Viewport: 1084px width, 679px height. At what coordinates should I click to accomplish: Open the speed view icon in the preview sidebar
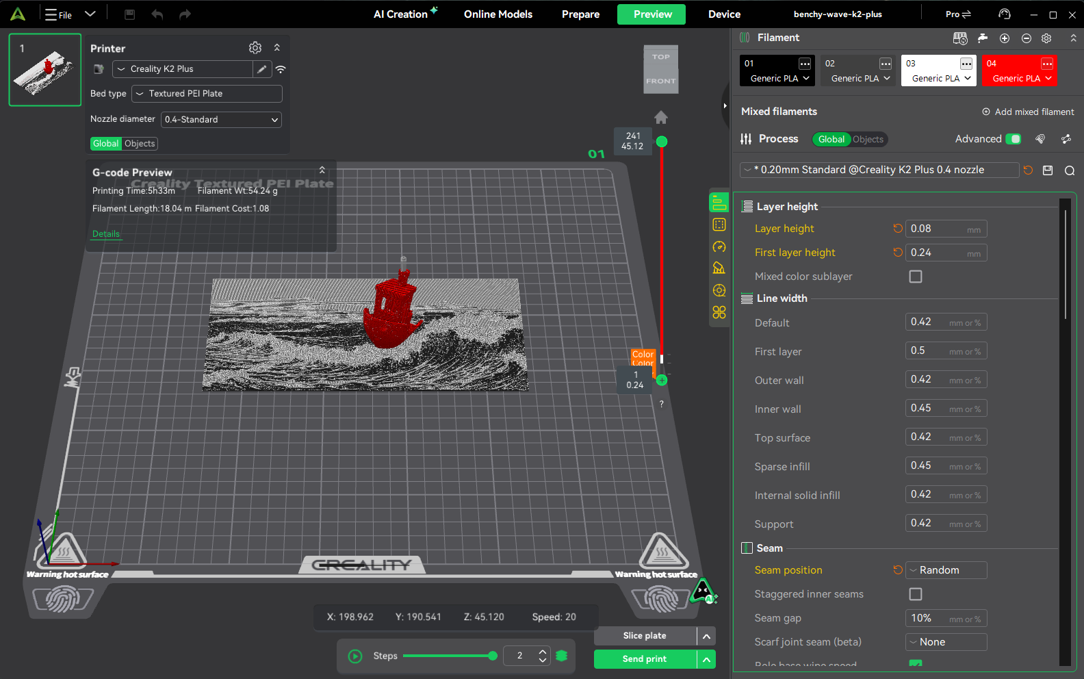719,246
